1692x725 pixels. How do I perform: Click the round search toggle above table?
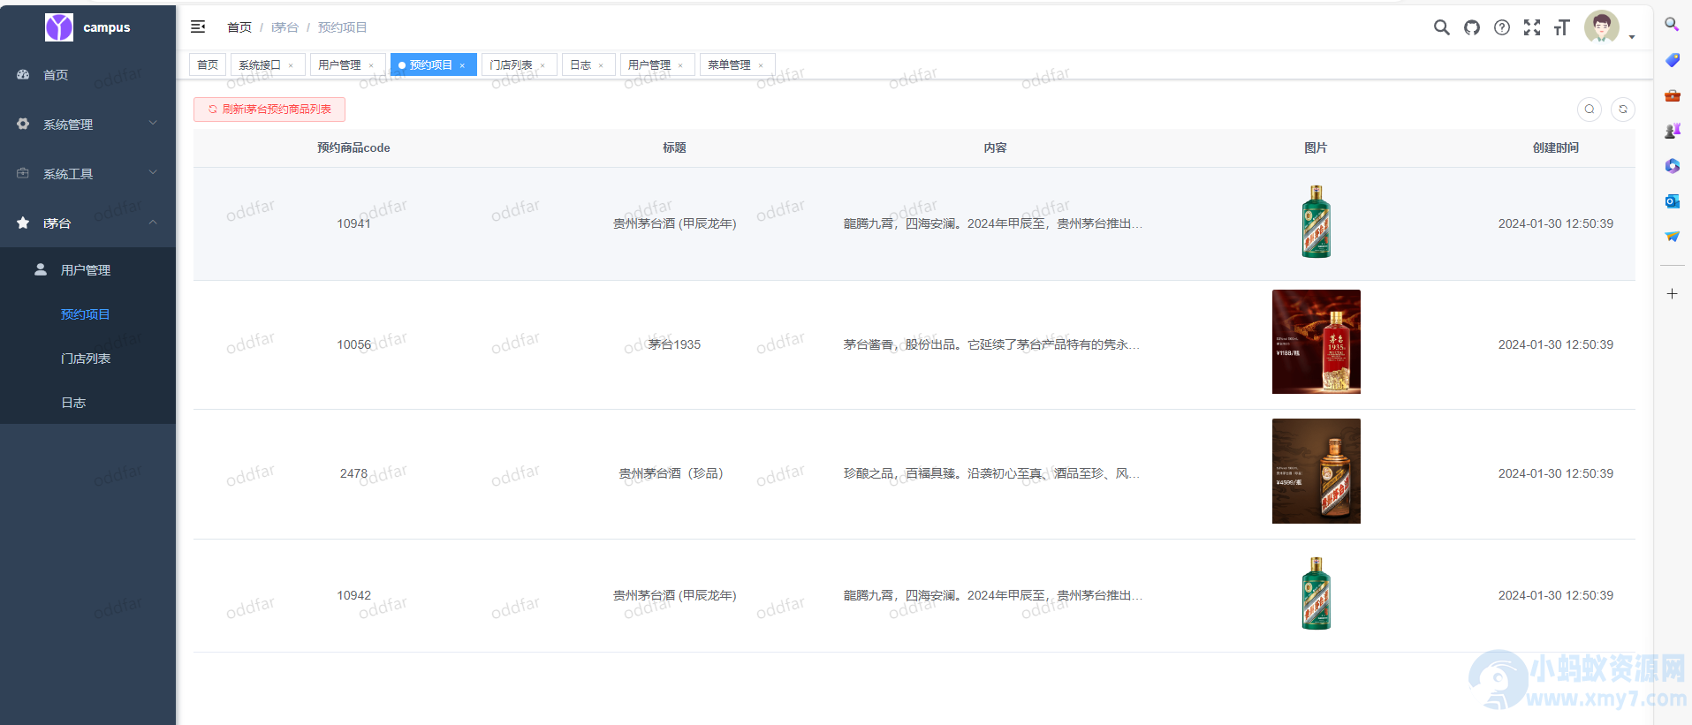(x=1589, y=109)
